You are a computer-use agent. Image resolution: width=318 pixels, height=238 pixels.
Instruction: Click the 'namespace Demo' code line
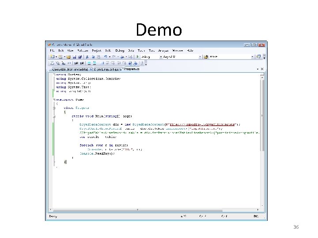click(70, 100)
